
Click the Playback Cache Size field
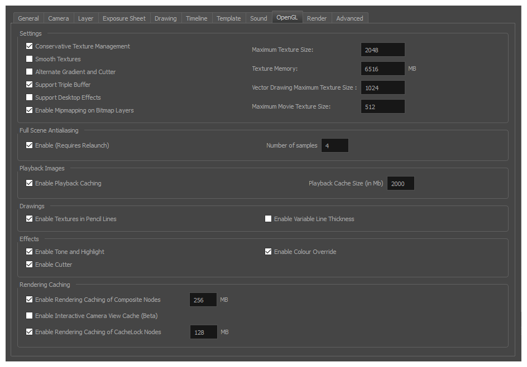click(400, 183)
